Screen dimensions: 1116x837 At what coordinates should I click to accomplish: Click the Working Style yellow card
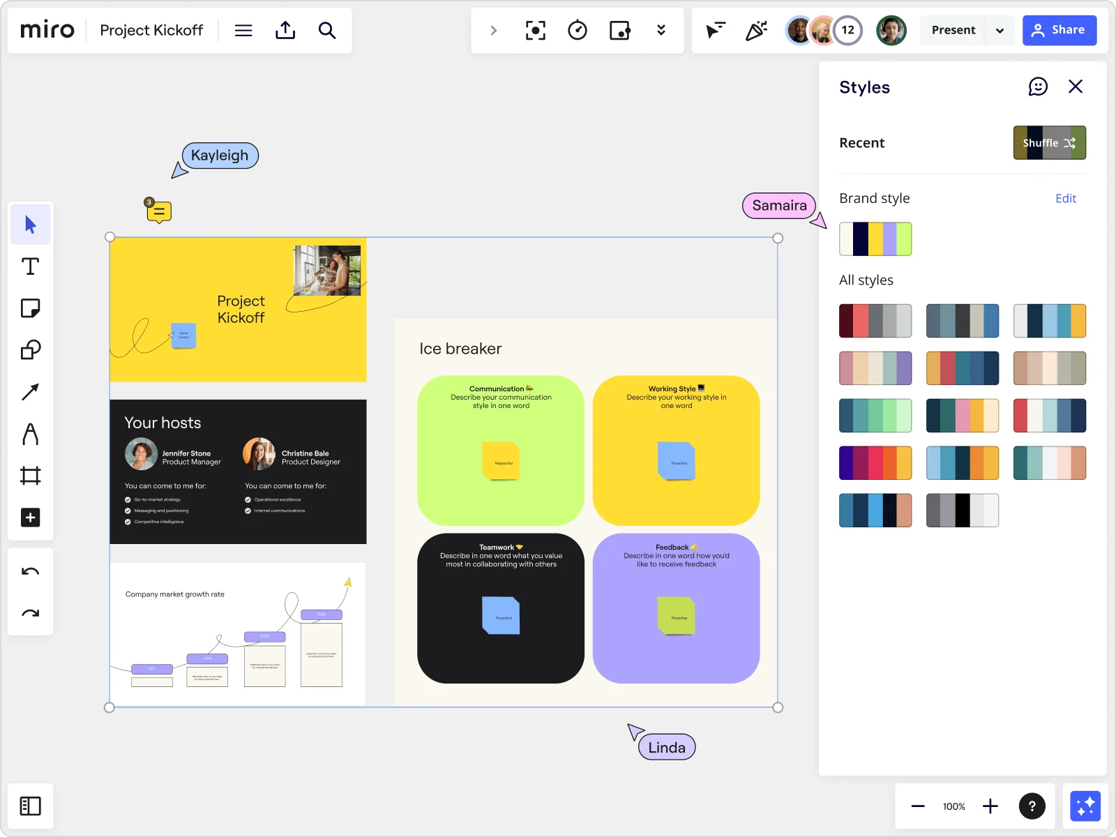(676, 451)
